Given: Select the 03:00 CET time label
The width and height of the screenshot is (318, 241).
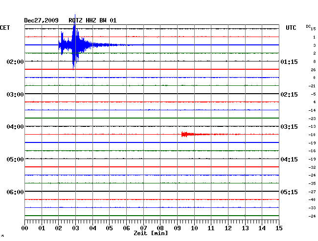Looking at the screenshot, I should point(15,95).
